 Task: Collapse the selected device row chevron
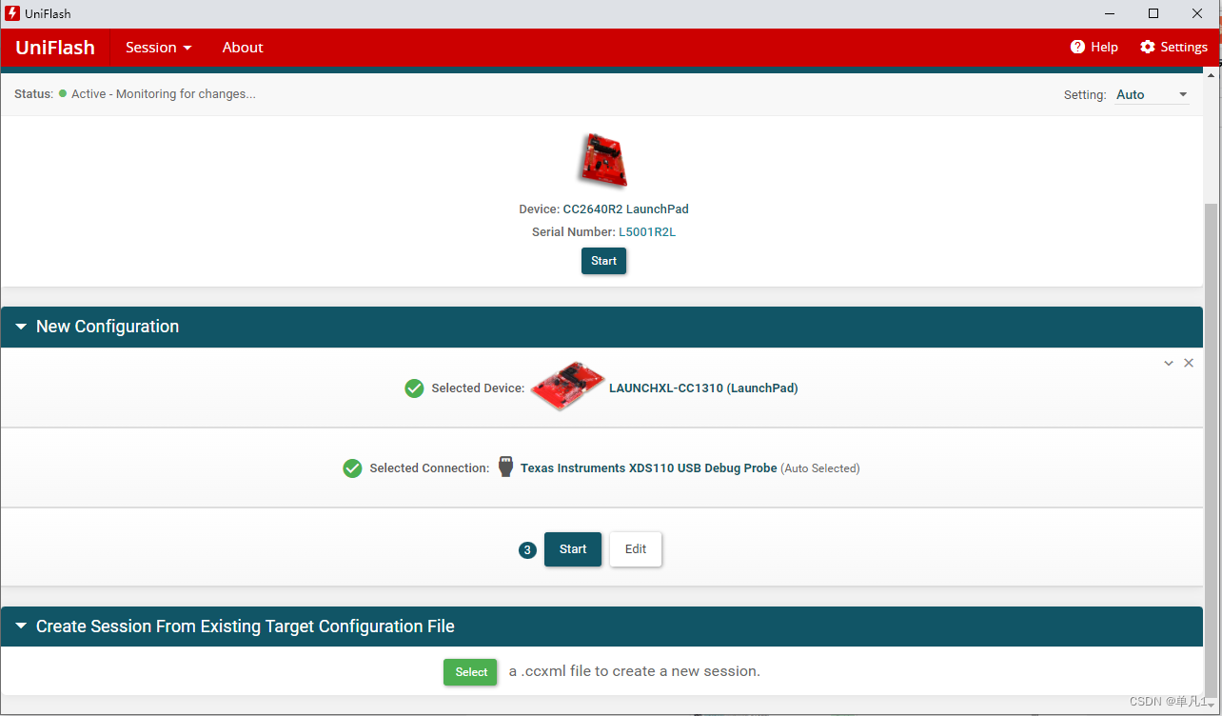[x=1169, y=363]
